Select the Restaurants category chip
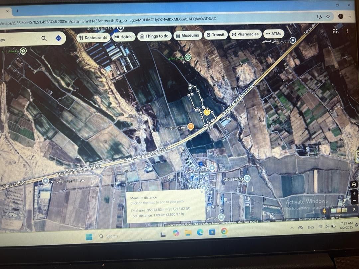The width and height of the screenshot is (359, 269). pyautogui.click(x=93, y=38)
